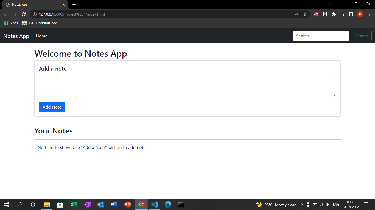Viewport: 375px width, 210px height.
Task: Click the Notes App navbar brand
Action: click(x=16, y=36)
